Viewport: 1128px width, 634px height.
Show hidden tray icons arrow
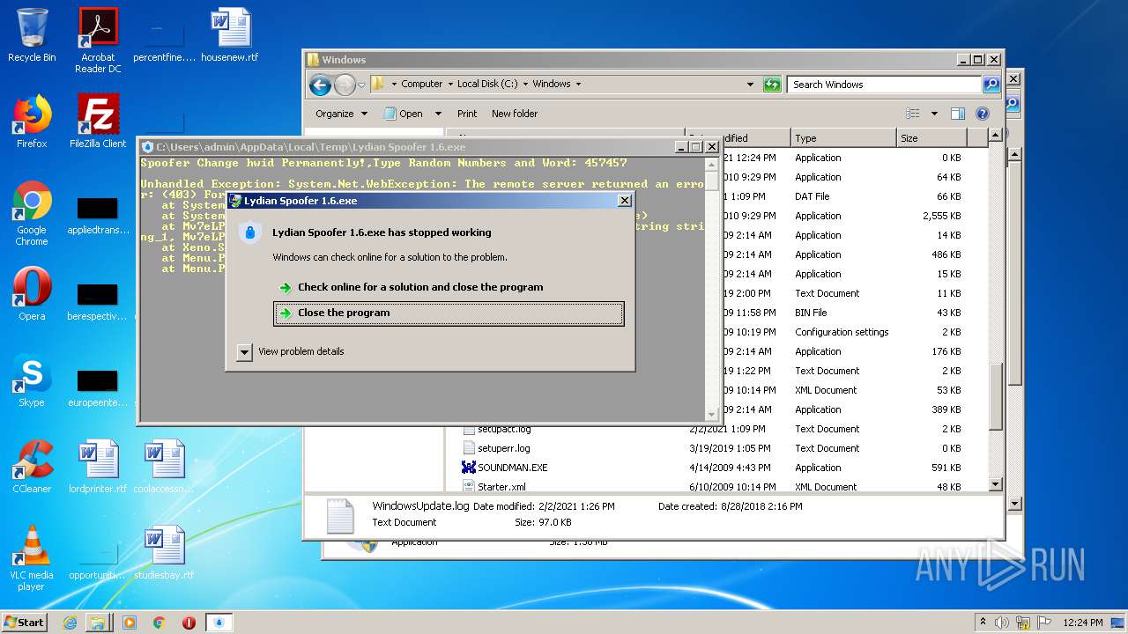pyautogui.click(x=983, y=623)
